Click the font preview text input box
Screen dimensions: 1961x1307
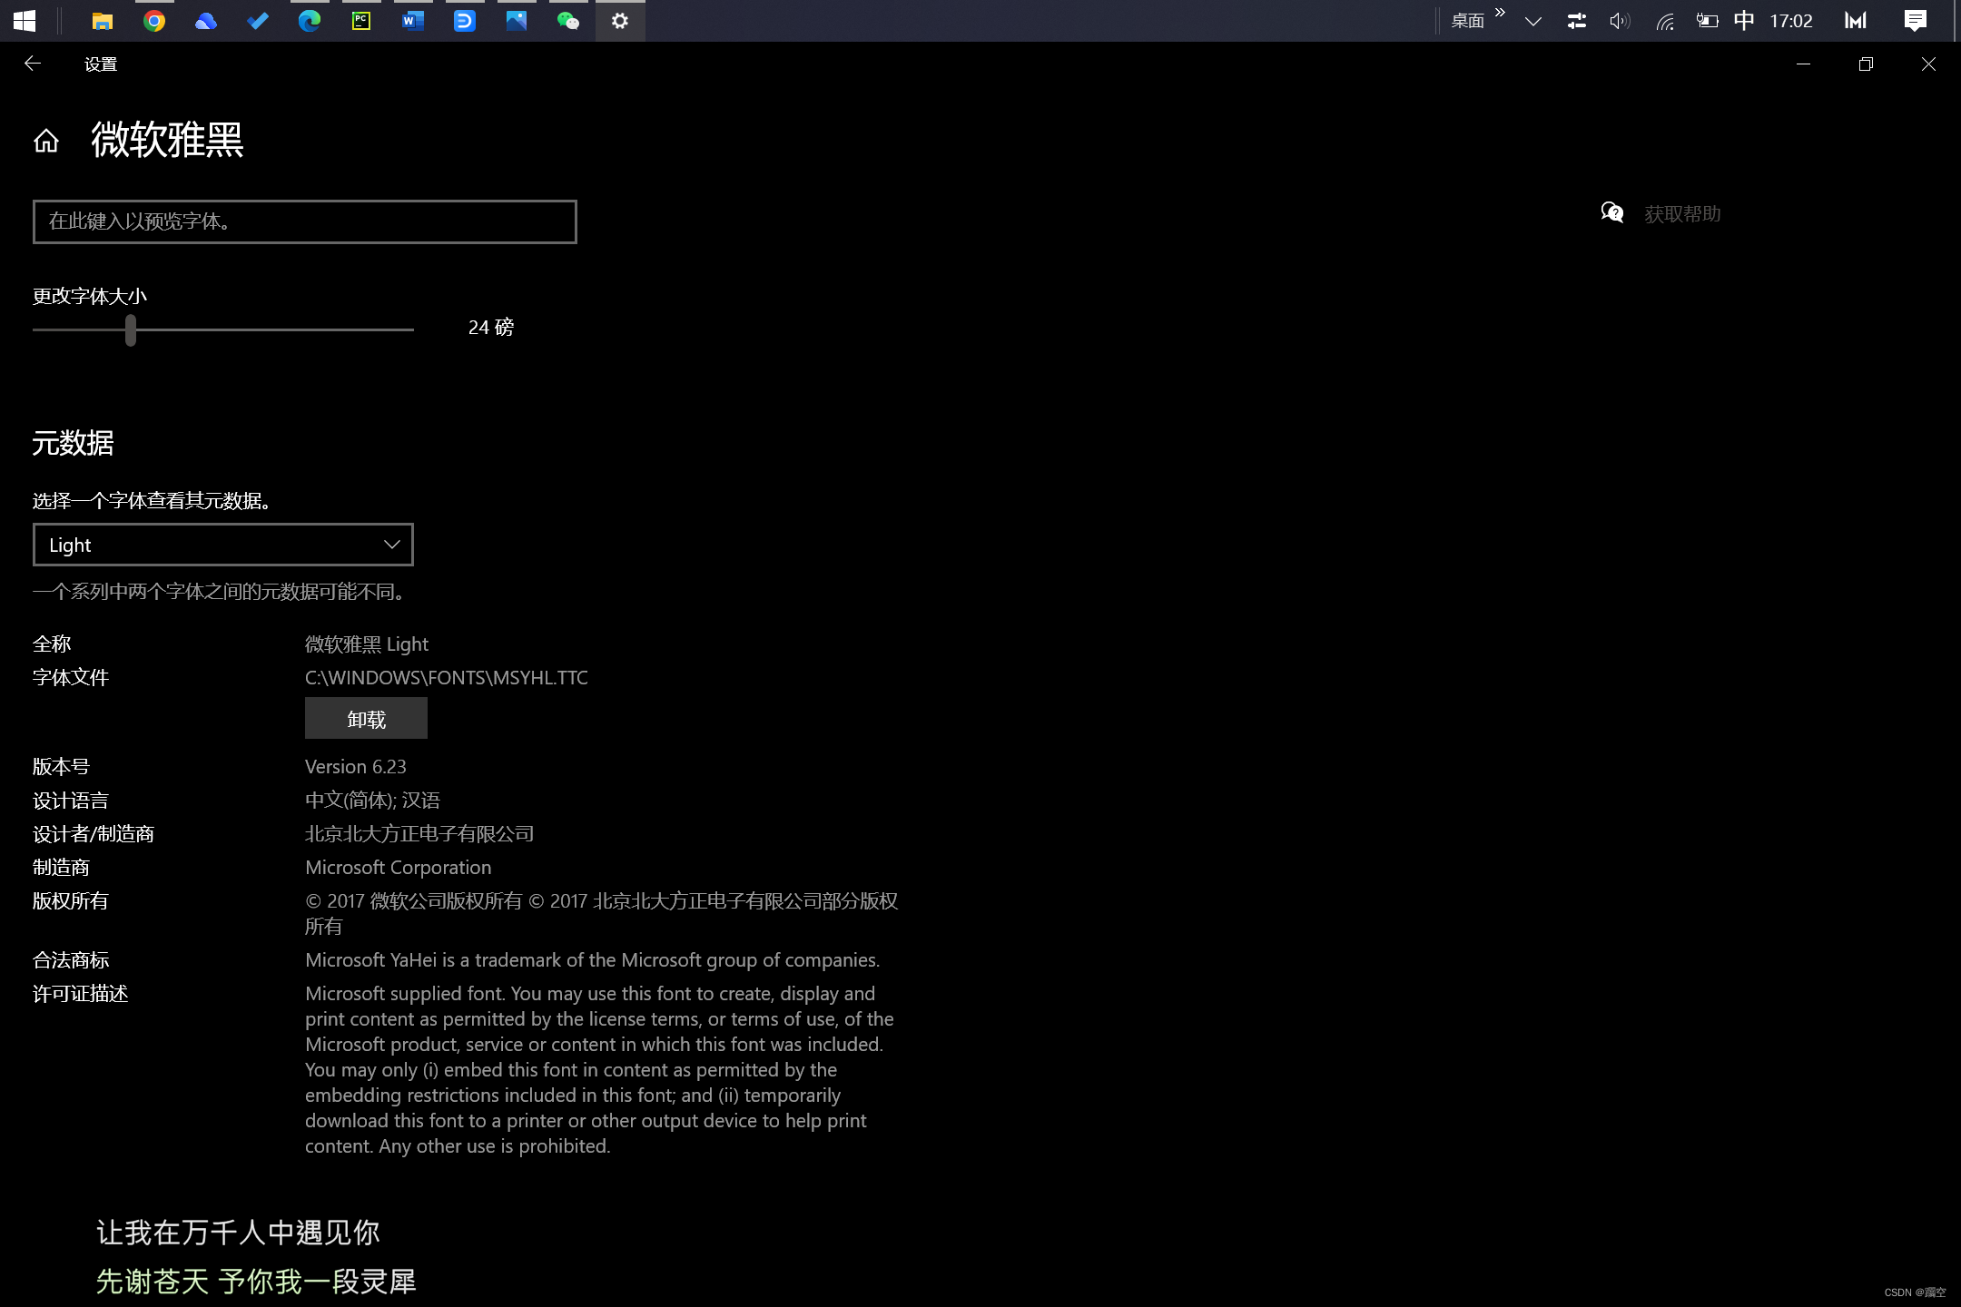click(305, 221)
